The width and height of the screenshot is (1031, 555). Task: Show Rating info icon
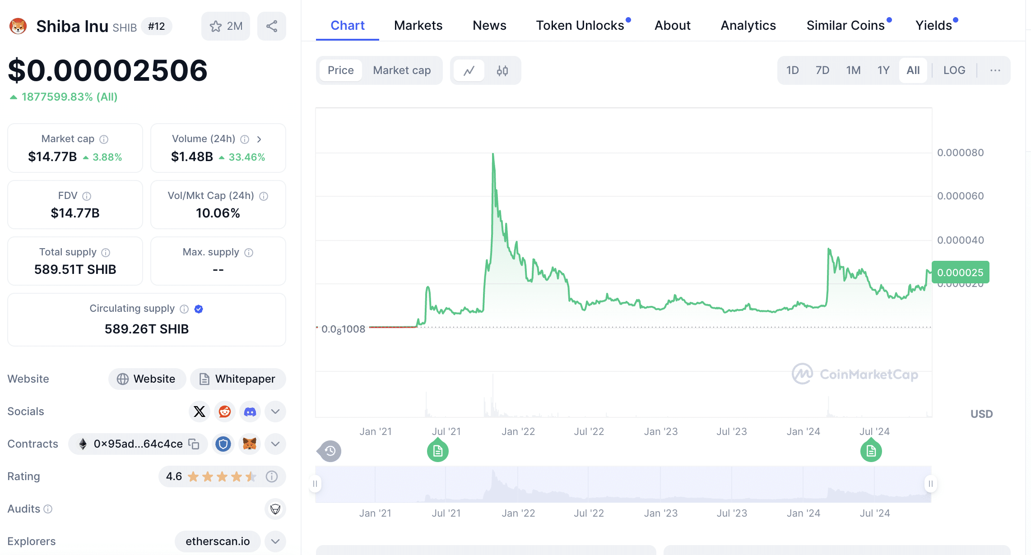272,476
